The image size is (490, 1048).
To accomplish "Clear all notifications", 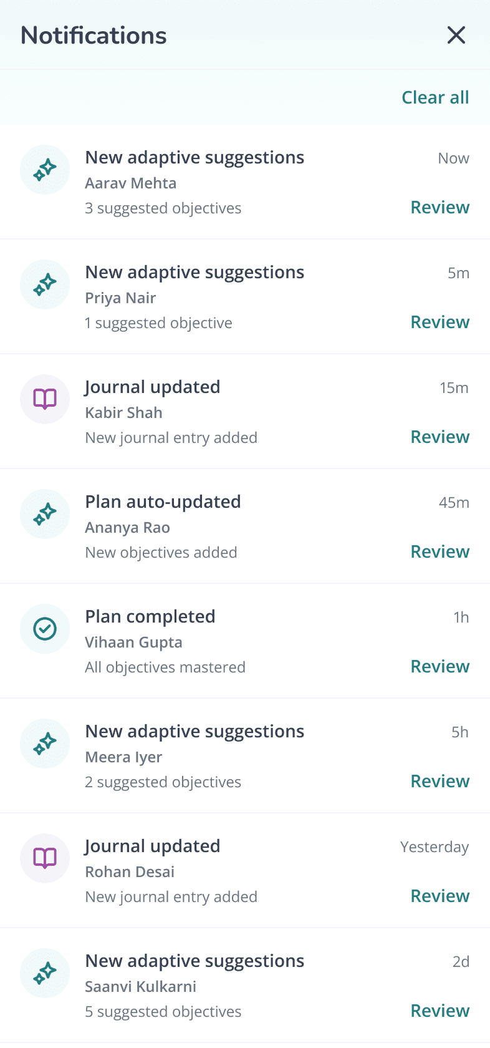I will point(435,97).
